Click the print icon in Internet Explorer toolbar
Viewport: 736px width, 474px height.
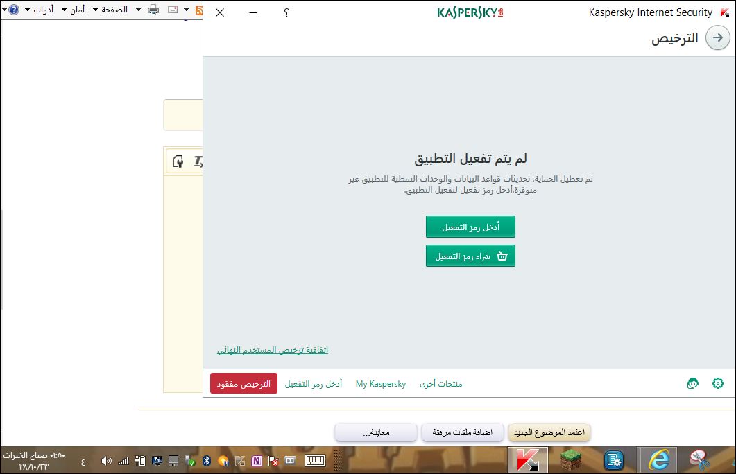pyautogui.click(x=153, y=10)
